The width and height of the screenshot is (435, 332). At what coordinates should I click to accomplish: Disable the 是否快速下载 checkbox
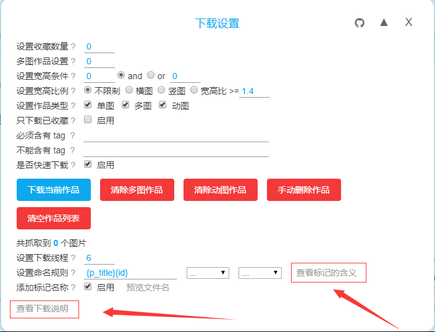pyautogui.click(x=88, y=164)
